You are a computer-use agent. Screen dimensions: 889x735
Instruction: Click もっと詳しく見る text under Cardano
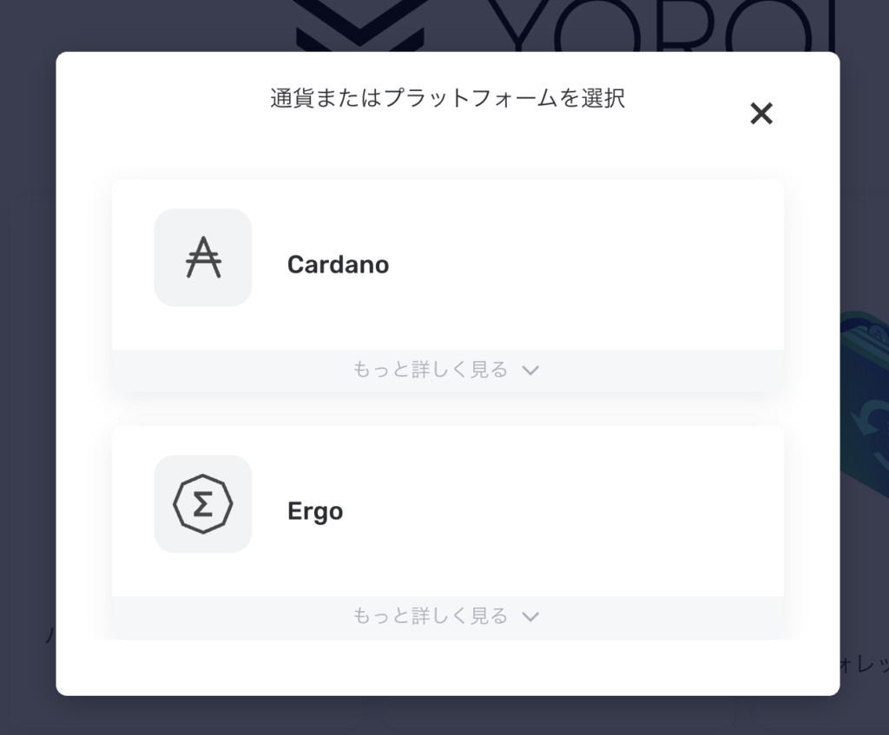coord(431,370)
